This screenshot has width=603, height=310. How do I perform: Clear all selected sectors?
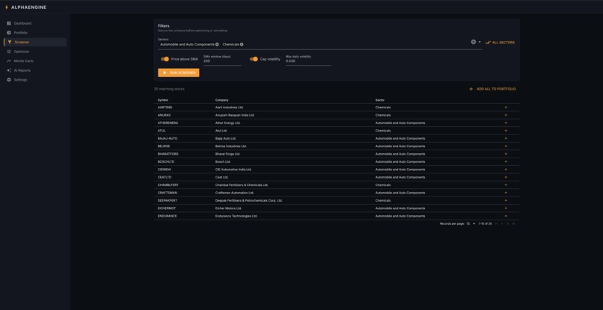(474, 42)
